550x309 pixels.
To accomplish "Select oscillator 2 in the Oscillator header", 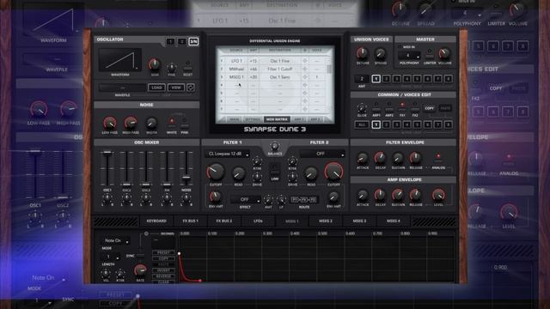I will (x=182, y=42).
